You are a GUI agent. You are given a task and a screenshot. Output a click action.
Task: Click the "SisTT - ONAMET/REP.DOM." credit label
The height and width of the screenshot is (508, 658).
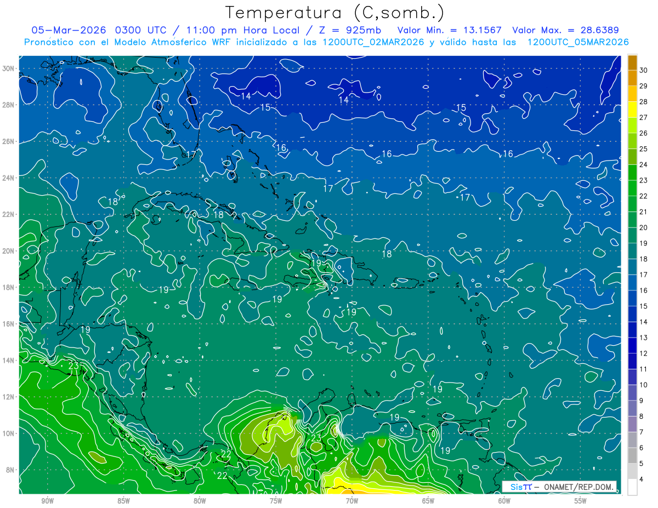point(559,487)
